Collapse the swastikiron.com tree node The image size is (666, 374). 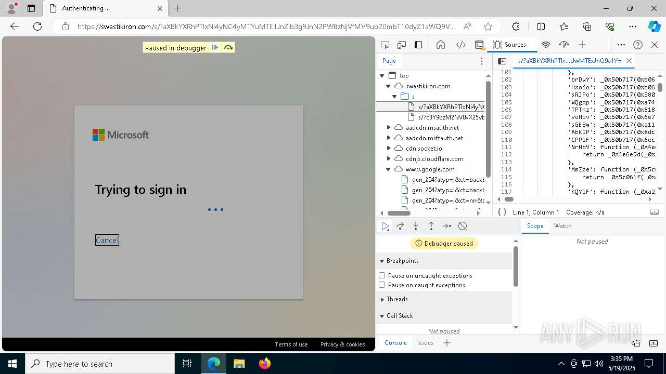tap(388, 86)
